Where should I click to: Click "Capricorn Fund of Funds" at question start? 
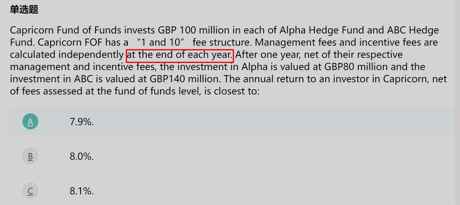pos(66,30)
